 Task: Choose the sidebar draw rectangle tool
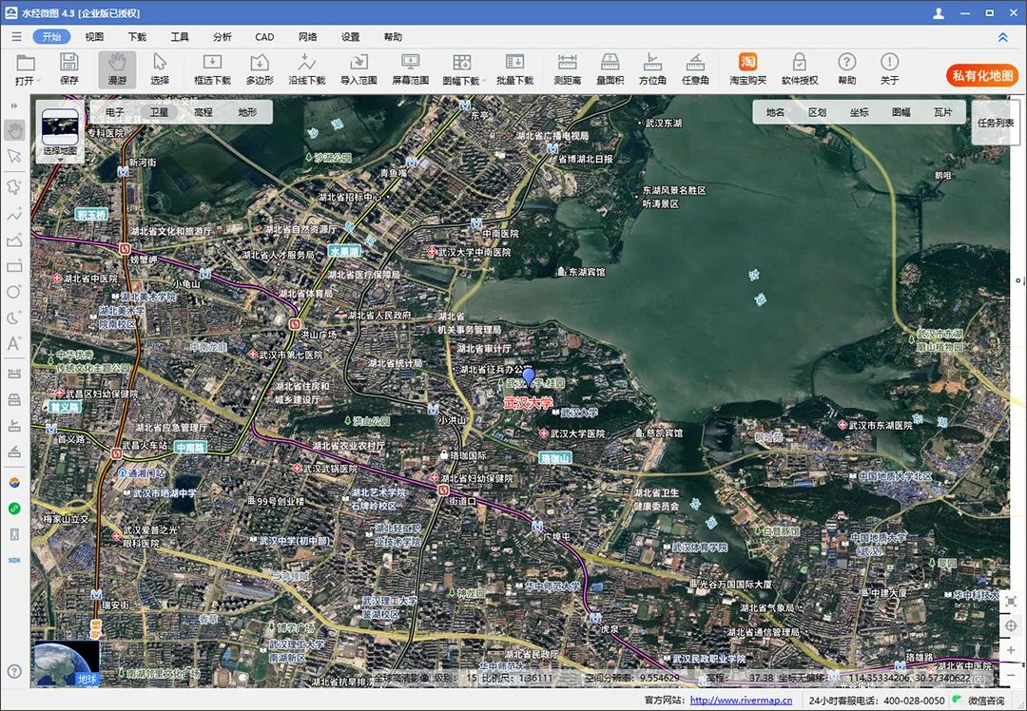coord(14,266)
